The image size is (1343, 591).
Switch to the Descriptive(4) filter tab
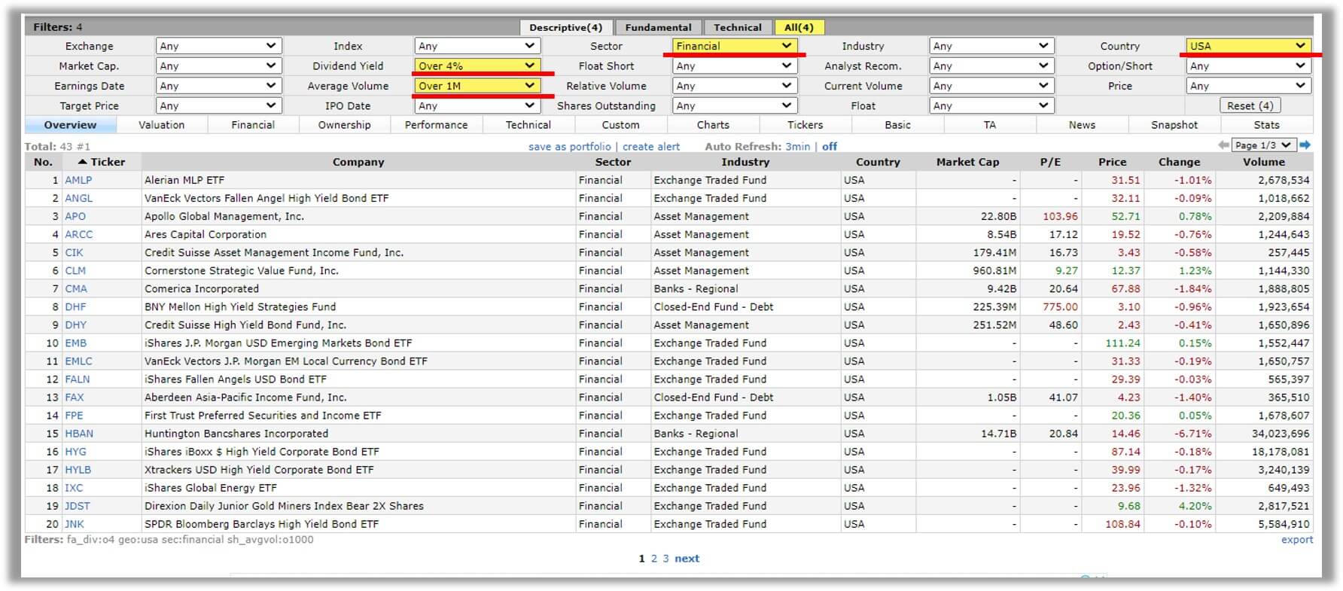566,27
